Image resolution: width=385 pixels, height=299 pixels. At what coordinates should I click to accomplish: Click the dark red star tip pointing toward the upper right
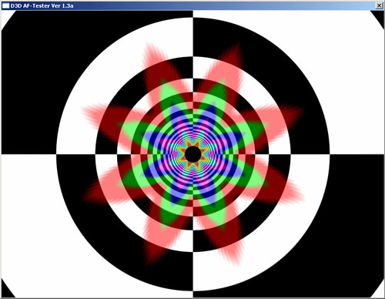point(233,55)
